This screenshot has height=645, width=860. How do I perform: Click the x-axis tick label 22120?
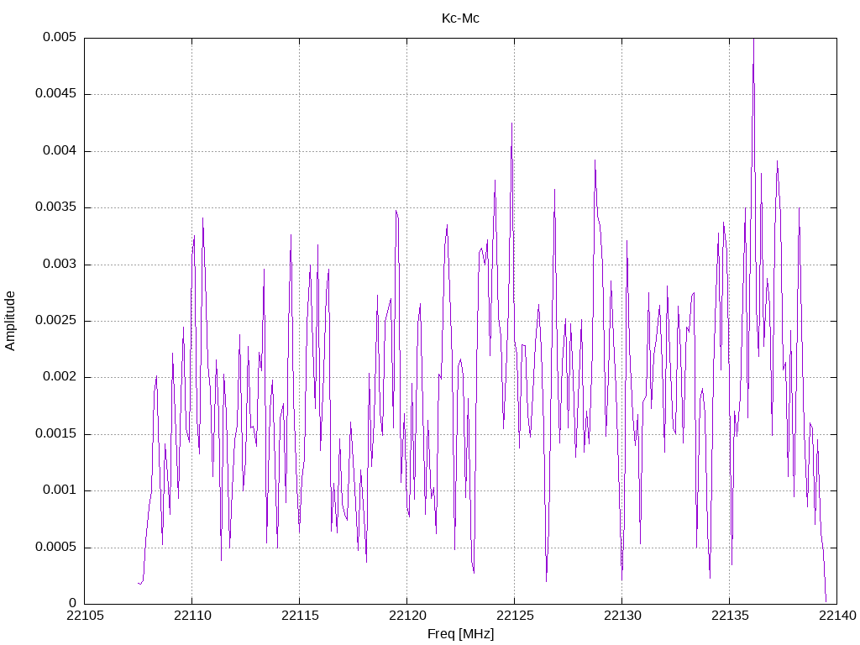[x=407, y=616]
